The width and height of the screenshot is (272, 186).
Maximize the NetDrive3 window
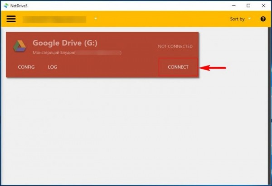pyautogui.click(x=248, y=6)
